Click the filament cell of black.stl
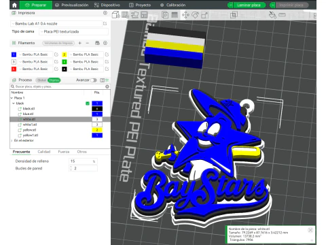326x245 pixels. 97,109
